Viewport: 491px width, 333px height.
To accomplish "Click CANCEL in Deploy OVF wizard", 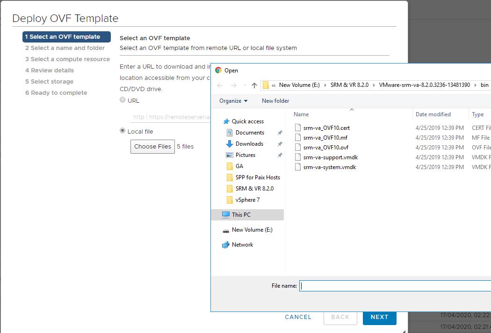I will (x=298, y=317).
